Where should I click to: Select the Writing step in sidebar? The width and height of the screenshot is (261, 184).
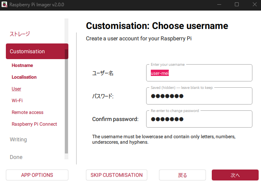click(18, 139)
